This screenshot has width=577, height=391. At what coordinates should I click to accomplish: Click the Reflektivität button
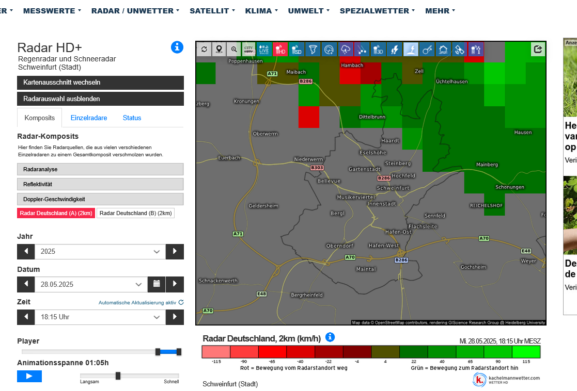(100, 184)
